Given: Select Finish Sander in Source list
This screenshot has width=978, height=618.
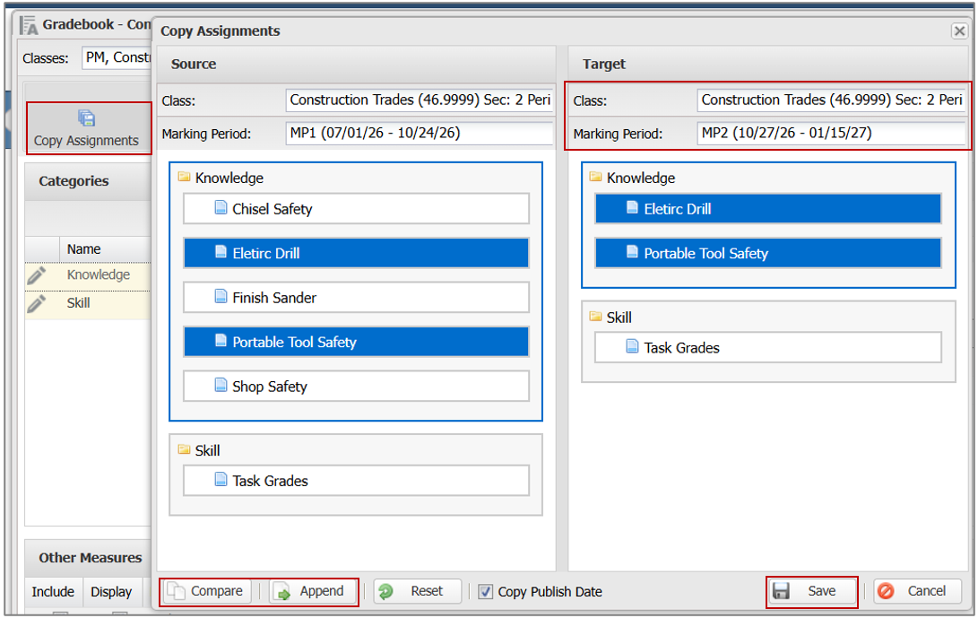Looking at the screenshot, I should pyautogui.click(x=356, y=297).
